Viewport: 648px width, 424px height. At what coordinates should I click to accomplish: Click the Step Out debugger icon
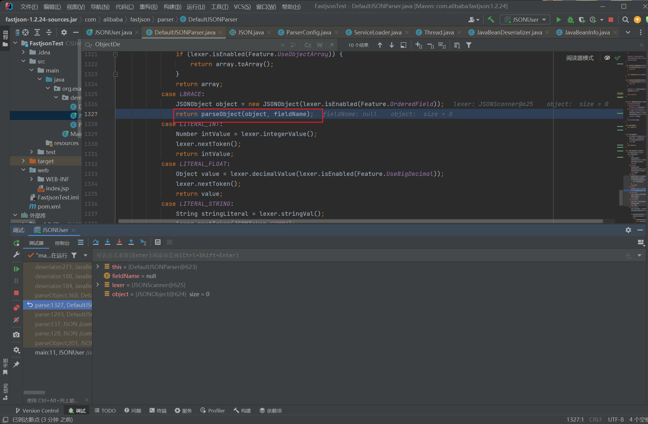point(131,242)
